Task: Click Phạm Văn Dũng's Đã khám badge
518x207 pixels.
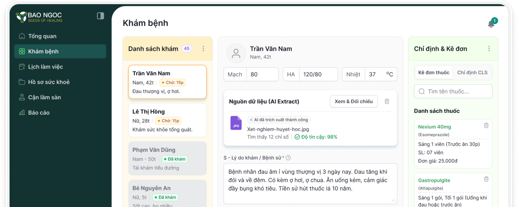Action: (x=174, y=159)
